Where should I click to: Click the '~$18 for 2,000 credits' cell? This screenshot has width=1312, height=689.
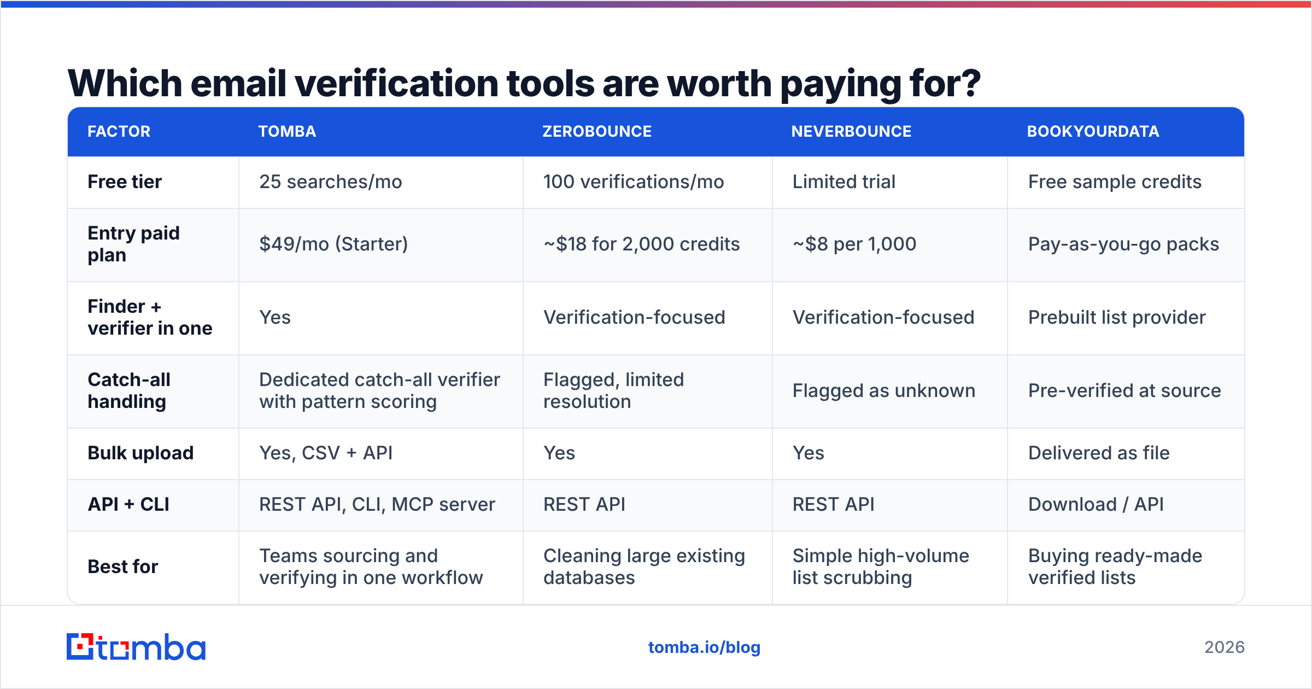(x=641, y=244)
